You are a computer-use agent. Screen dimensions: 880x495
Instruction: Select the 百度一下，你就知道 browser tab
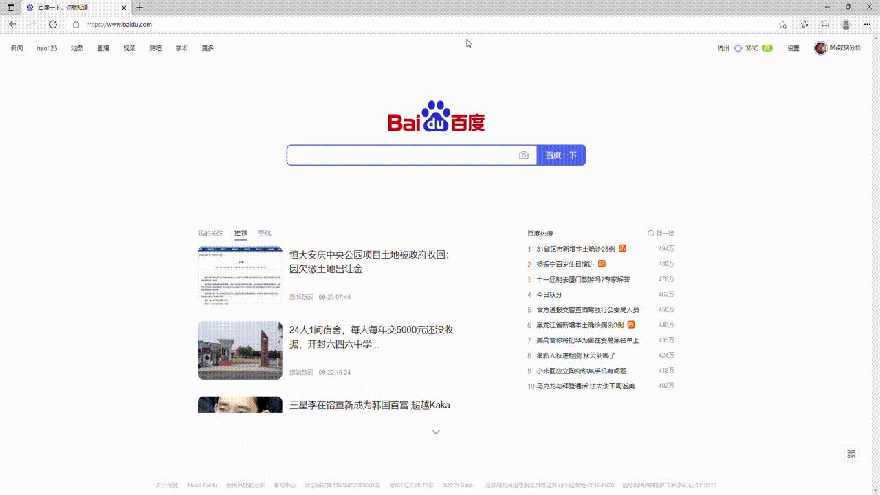[x=76, y=8]
